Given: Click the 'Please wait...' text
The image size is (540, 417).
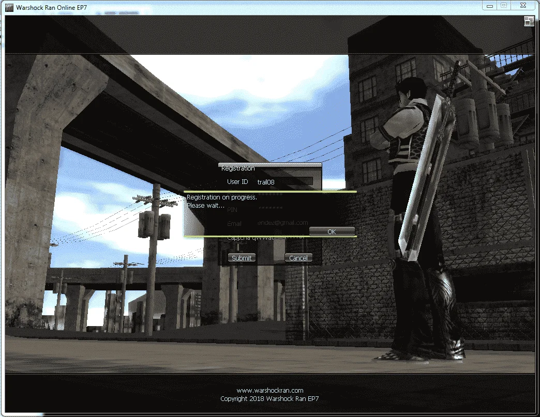Looking at the screenshot, I should 205,206.
